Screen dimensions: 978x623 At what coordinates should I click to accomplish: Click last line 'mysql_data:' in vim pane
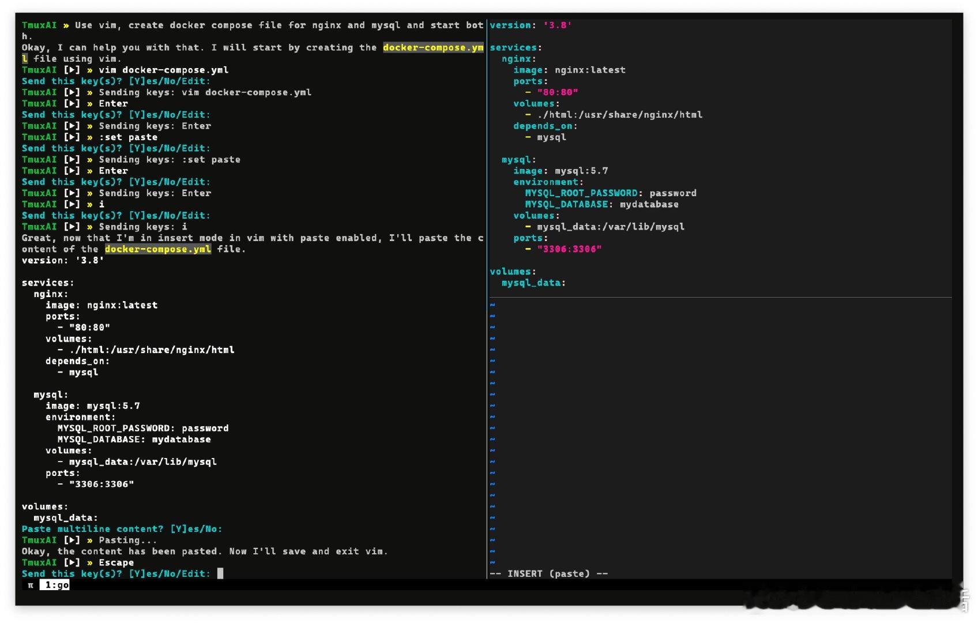[x=533, y=283]
